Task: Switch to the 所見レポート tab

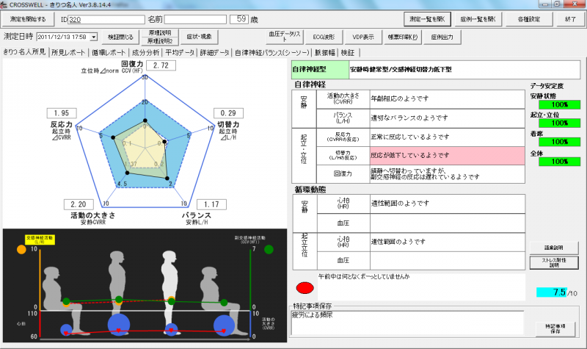Action: click(68, 53)
